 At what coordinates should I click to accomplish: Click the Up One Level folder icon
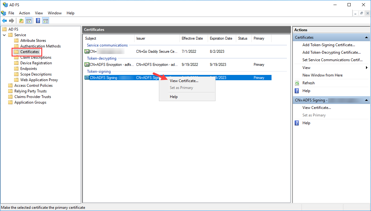tap(21, 21)
